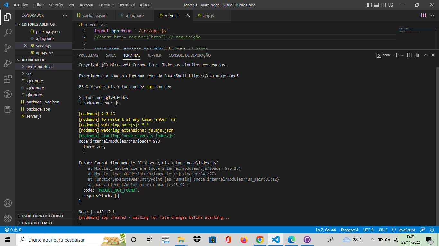Expand Estrutura do Código section
Screen dimensions: 439x246
(x=44, y=216)
